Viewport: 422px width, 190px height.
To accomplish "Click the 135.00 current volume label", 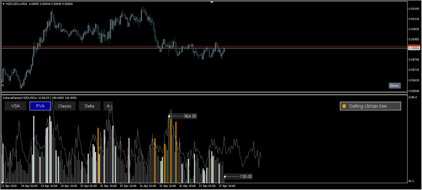I will click(x=246, y=177).
